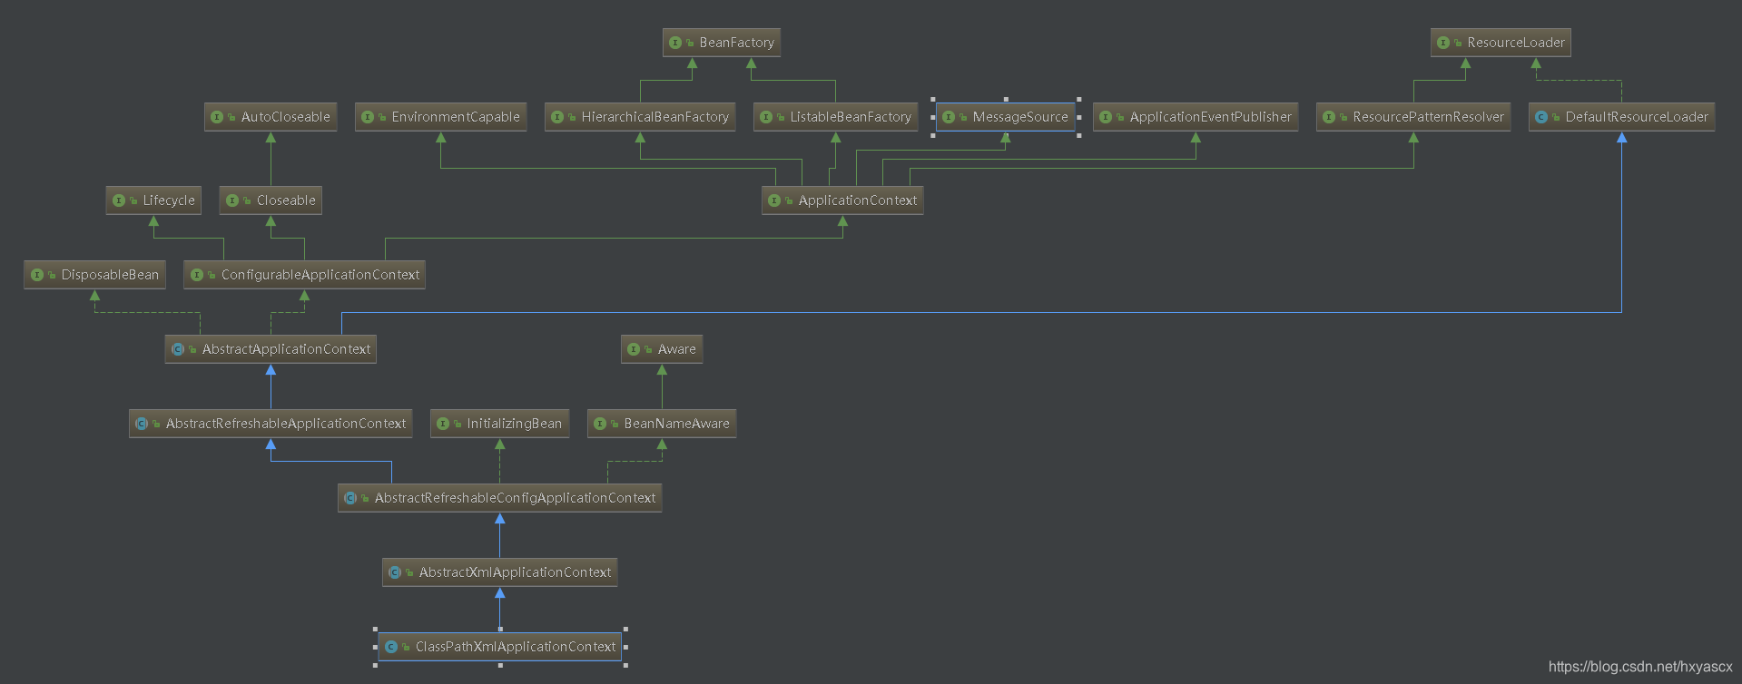1742x684 pixels.
Task: Select the ResourceLoader interface node
Action: click(x=1501, y=43)
